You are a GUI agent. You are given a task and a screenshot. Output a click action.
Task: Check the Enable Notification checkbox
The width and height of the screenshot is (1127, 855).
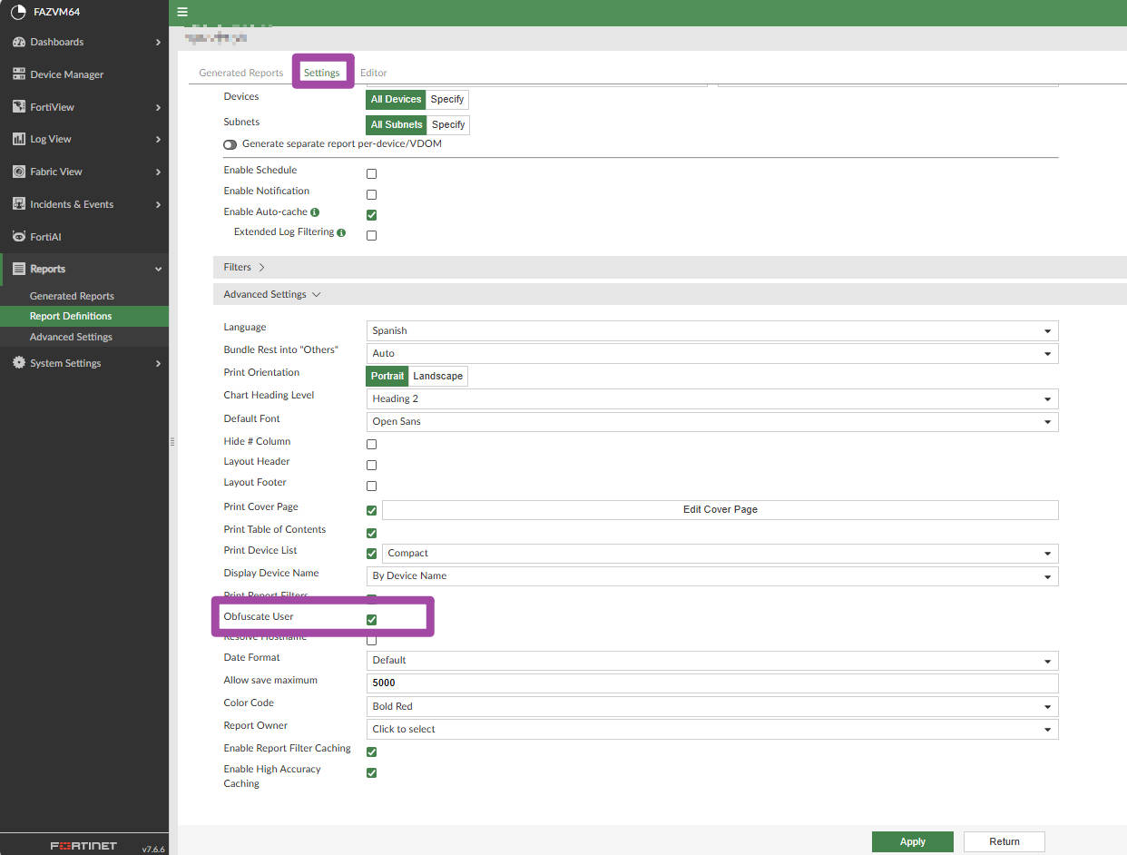[x=371, y=194]
